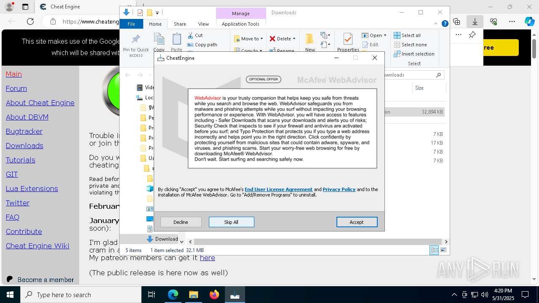Viewport: 539px width, 303px height.
Task: Switch to the Home ribbon tab
Action: (155, 24)
